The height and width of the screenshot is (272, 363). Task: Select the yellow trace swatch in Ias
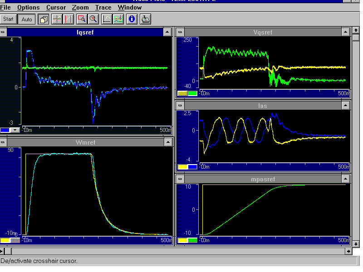tap(182, 167)
